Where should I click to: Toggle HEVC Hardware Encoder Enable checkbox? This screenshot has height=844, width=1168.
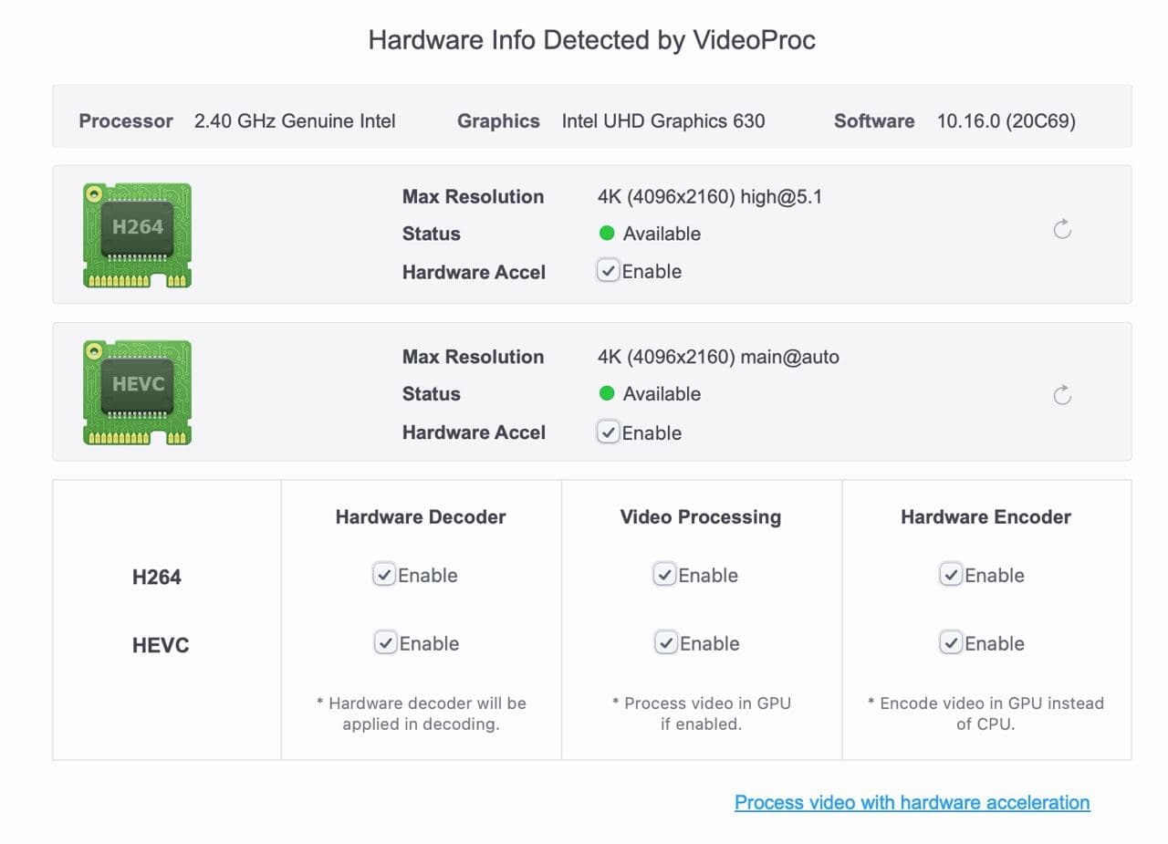coord(951,643)
